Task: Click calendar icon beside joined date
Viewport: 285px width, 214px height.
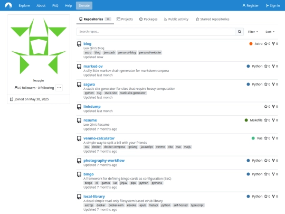Action: pyautogui.click(x=12, y=99)
